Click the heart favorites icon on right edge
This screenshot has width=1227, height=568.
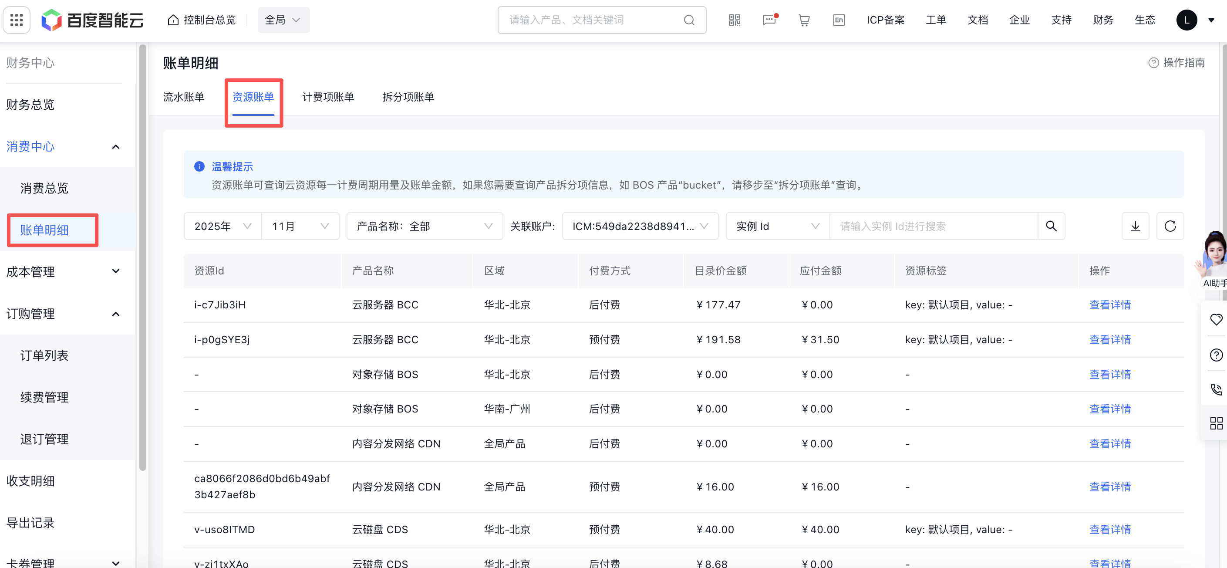pyautogui.click(x=1217, y=320)
